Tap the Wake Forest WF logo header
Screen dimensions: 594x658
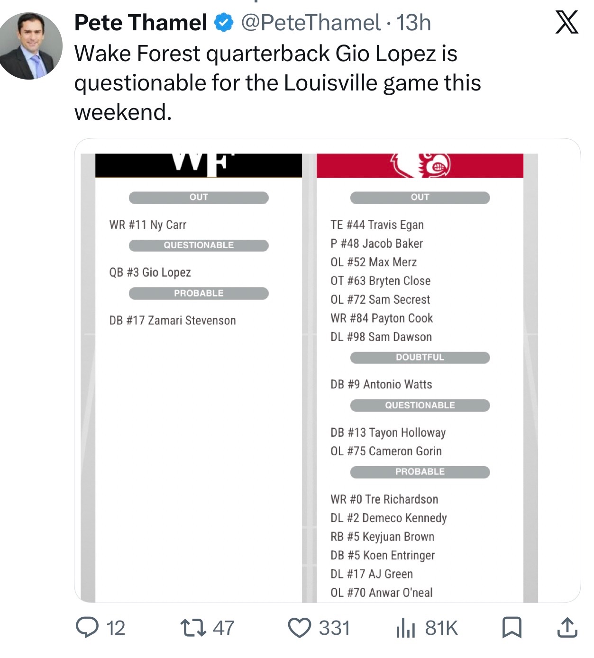pyautogui.click(x=199, y=165)
